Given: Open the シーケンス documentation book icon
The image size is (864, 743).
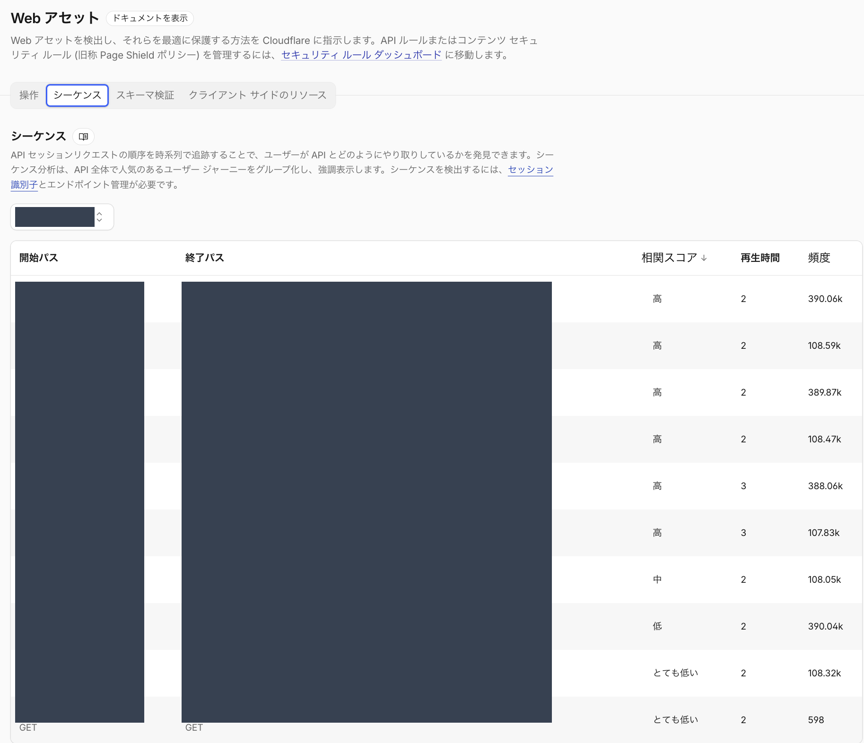Looking at the screenshot, I should (x=83, y=137).
